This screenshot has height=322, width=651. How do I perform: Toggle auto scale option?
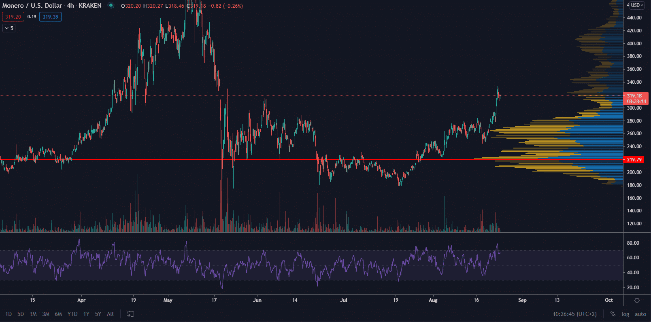pos(640,314)
